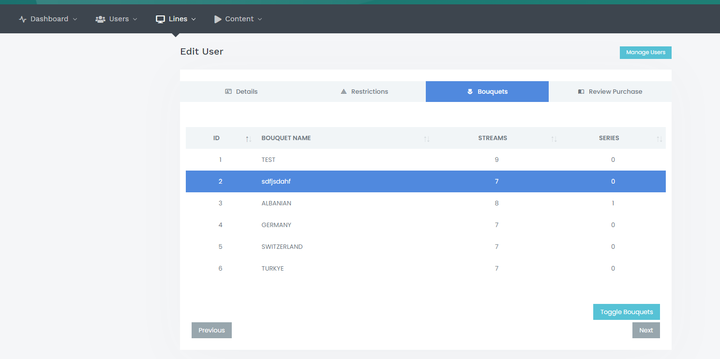Click the Content play icon
The height and width of the screenshot is (359, 720).
pos(218,19)
